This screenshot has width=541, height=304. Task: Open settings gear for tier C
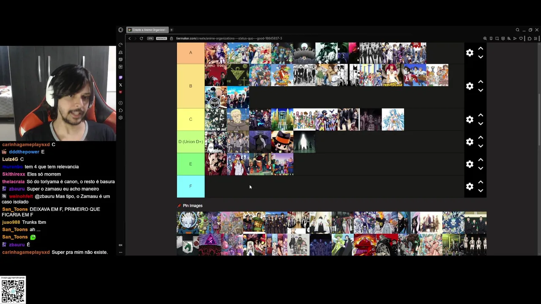tap(470, 119)
